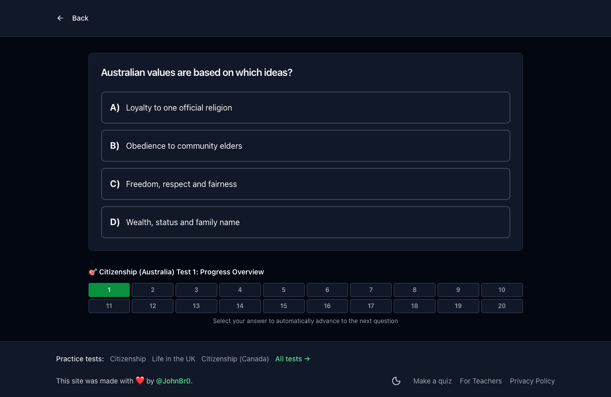Jump to question 2

[x=153, y=290]
